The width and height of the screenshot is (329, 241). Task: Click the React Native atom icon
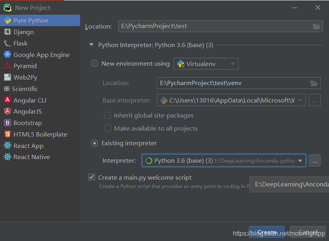click(x=8, y=157)
